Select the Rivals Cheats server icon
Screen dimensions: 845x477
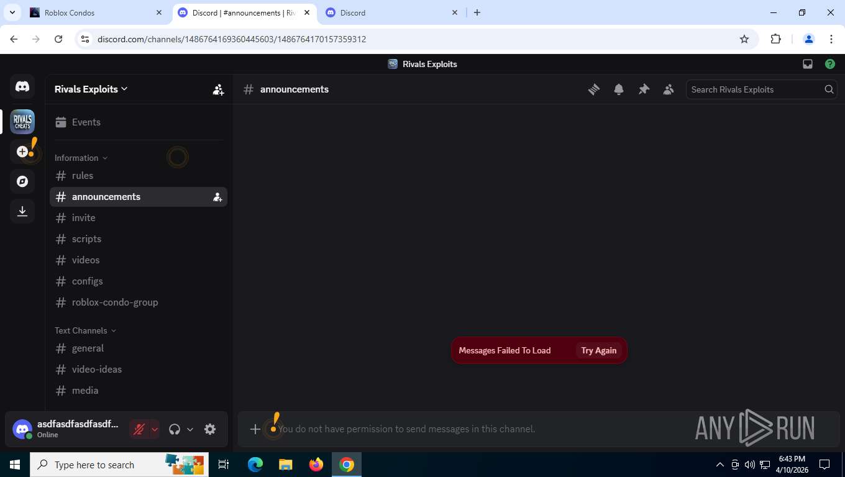pos(22,122)
